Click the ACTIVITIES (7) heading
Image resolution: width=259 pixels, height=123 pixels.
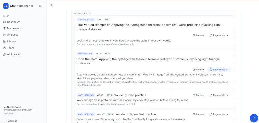tap(83, 13)
